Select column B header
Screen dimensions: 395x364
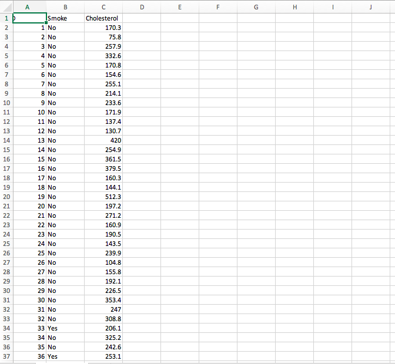[65, 7]
